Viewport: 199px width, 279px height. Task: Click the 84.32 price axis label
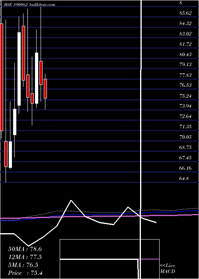pyautogui.click(x=185, y=23)
